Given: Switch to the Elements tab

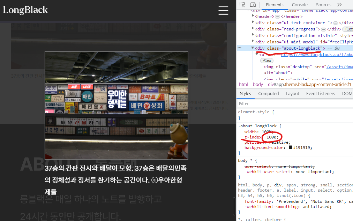Looking at the screenshot, I should tap(275, 5).
